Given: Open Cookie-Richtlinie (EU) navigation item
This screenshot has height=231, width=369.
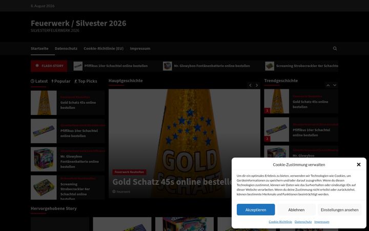Looking at the screenshot, I should pyautogui.click(x=104, y=49).
